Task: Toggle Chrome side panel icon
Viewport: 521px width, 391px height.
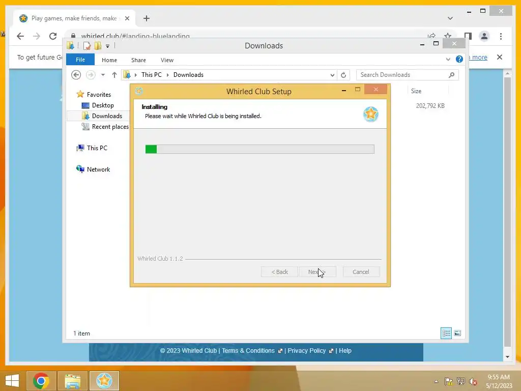Action: point(468,36)
